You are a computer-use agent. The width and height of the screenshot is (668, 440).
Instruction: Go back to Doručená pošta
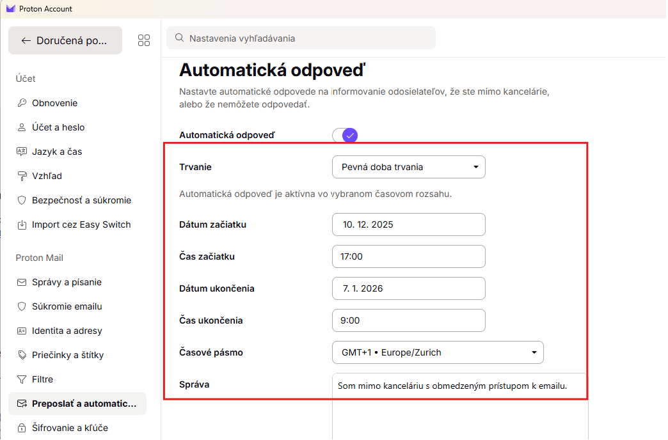[65, 40]
